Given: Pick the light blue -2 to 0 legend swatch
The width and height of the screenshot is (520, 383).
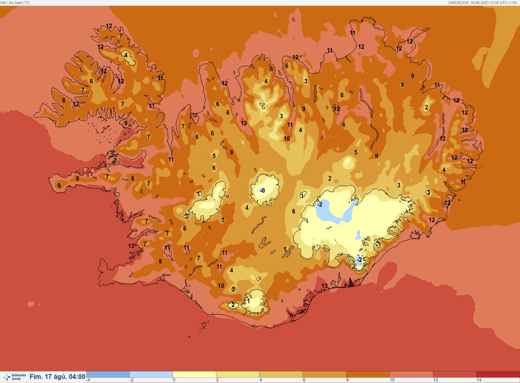Looking at the screenshot, I should [151, 374].
